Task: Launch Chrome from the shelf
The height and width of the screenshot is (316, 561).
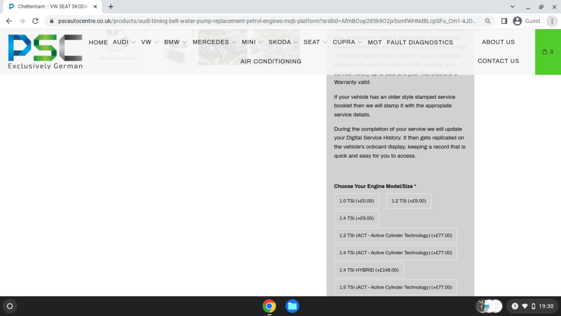Action: pos(269,306)
